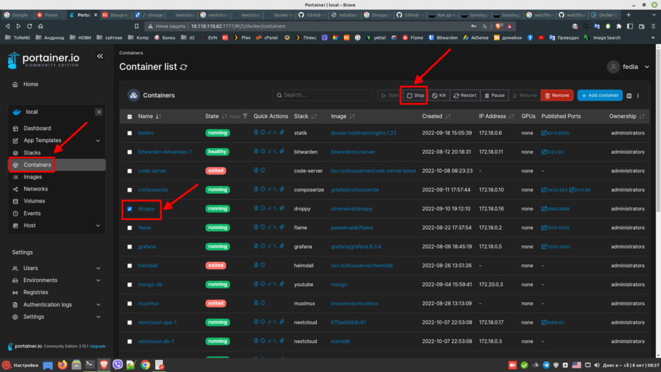Open Volumes in the sidebar
Image resolution: width=661 pixels, height=372 pixels.
(34, 201)
